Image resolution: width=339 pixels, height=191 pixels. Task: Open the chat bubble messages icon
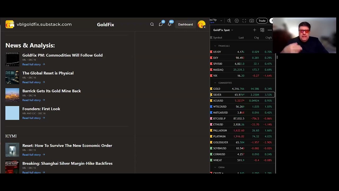[x=161, y=24]
